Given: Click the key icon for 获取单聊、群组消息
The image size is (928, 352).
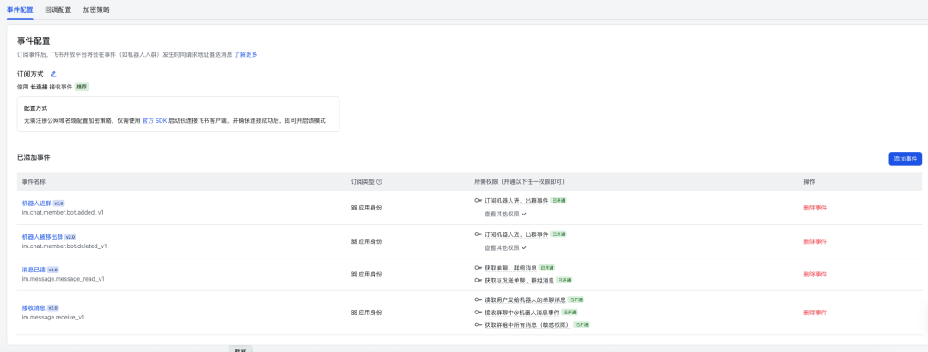Looking at the screenshot, I should point(478,268).
